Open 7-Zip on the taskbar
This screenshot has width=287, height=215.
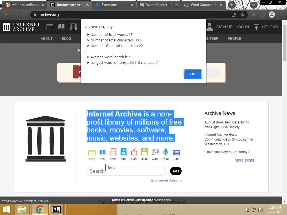(56, 209)
